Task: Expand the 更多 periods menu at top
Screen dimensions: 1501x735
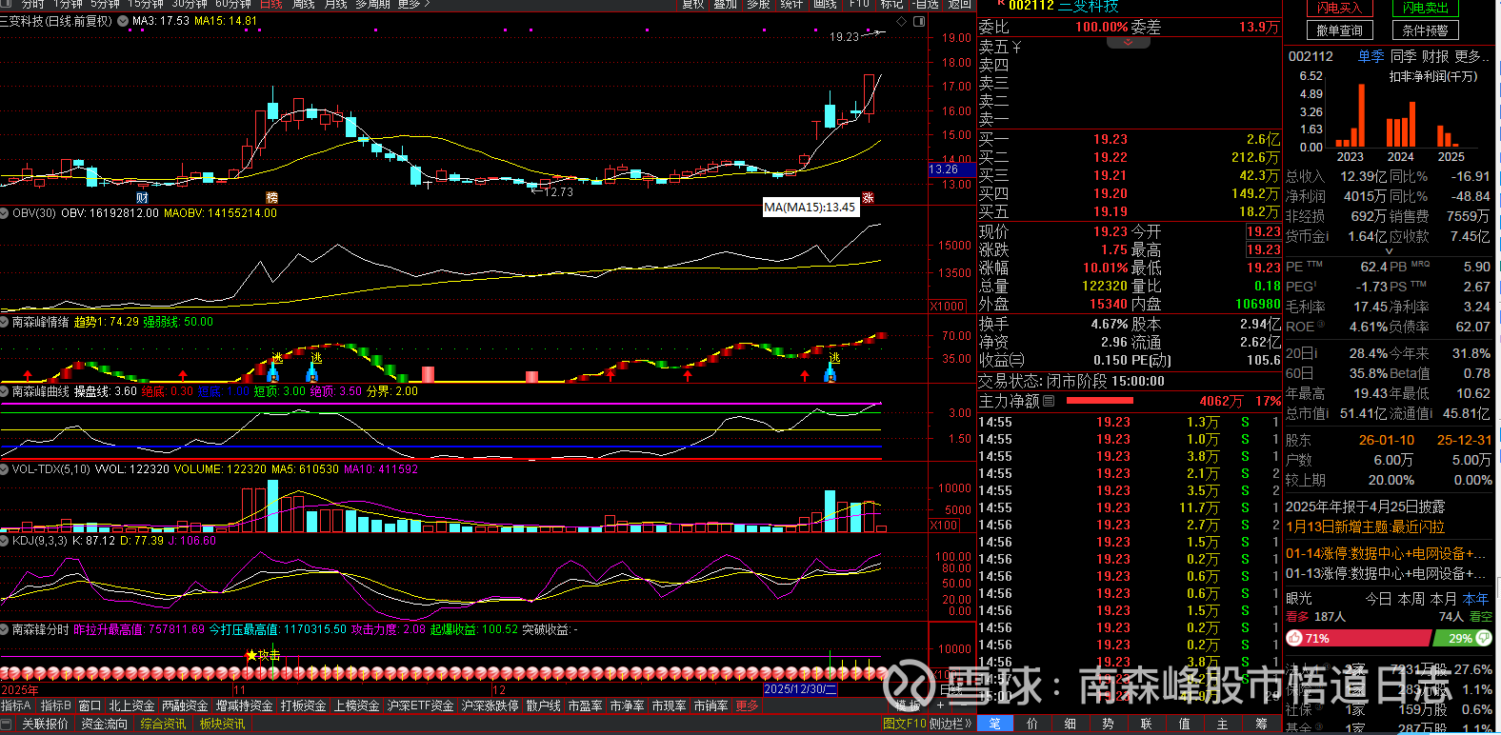Action: 414,5
